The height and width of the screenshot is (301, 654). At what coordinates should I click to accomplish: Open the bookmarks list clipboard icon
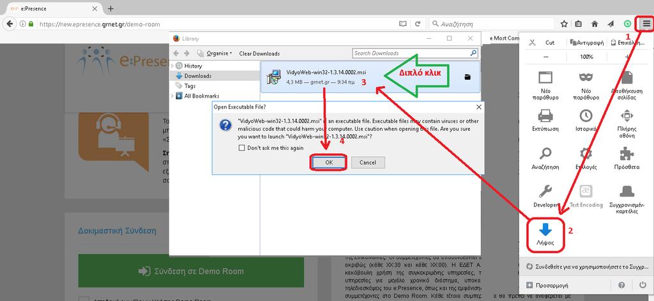tap(579, 24)
